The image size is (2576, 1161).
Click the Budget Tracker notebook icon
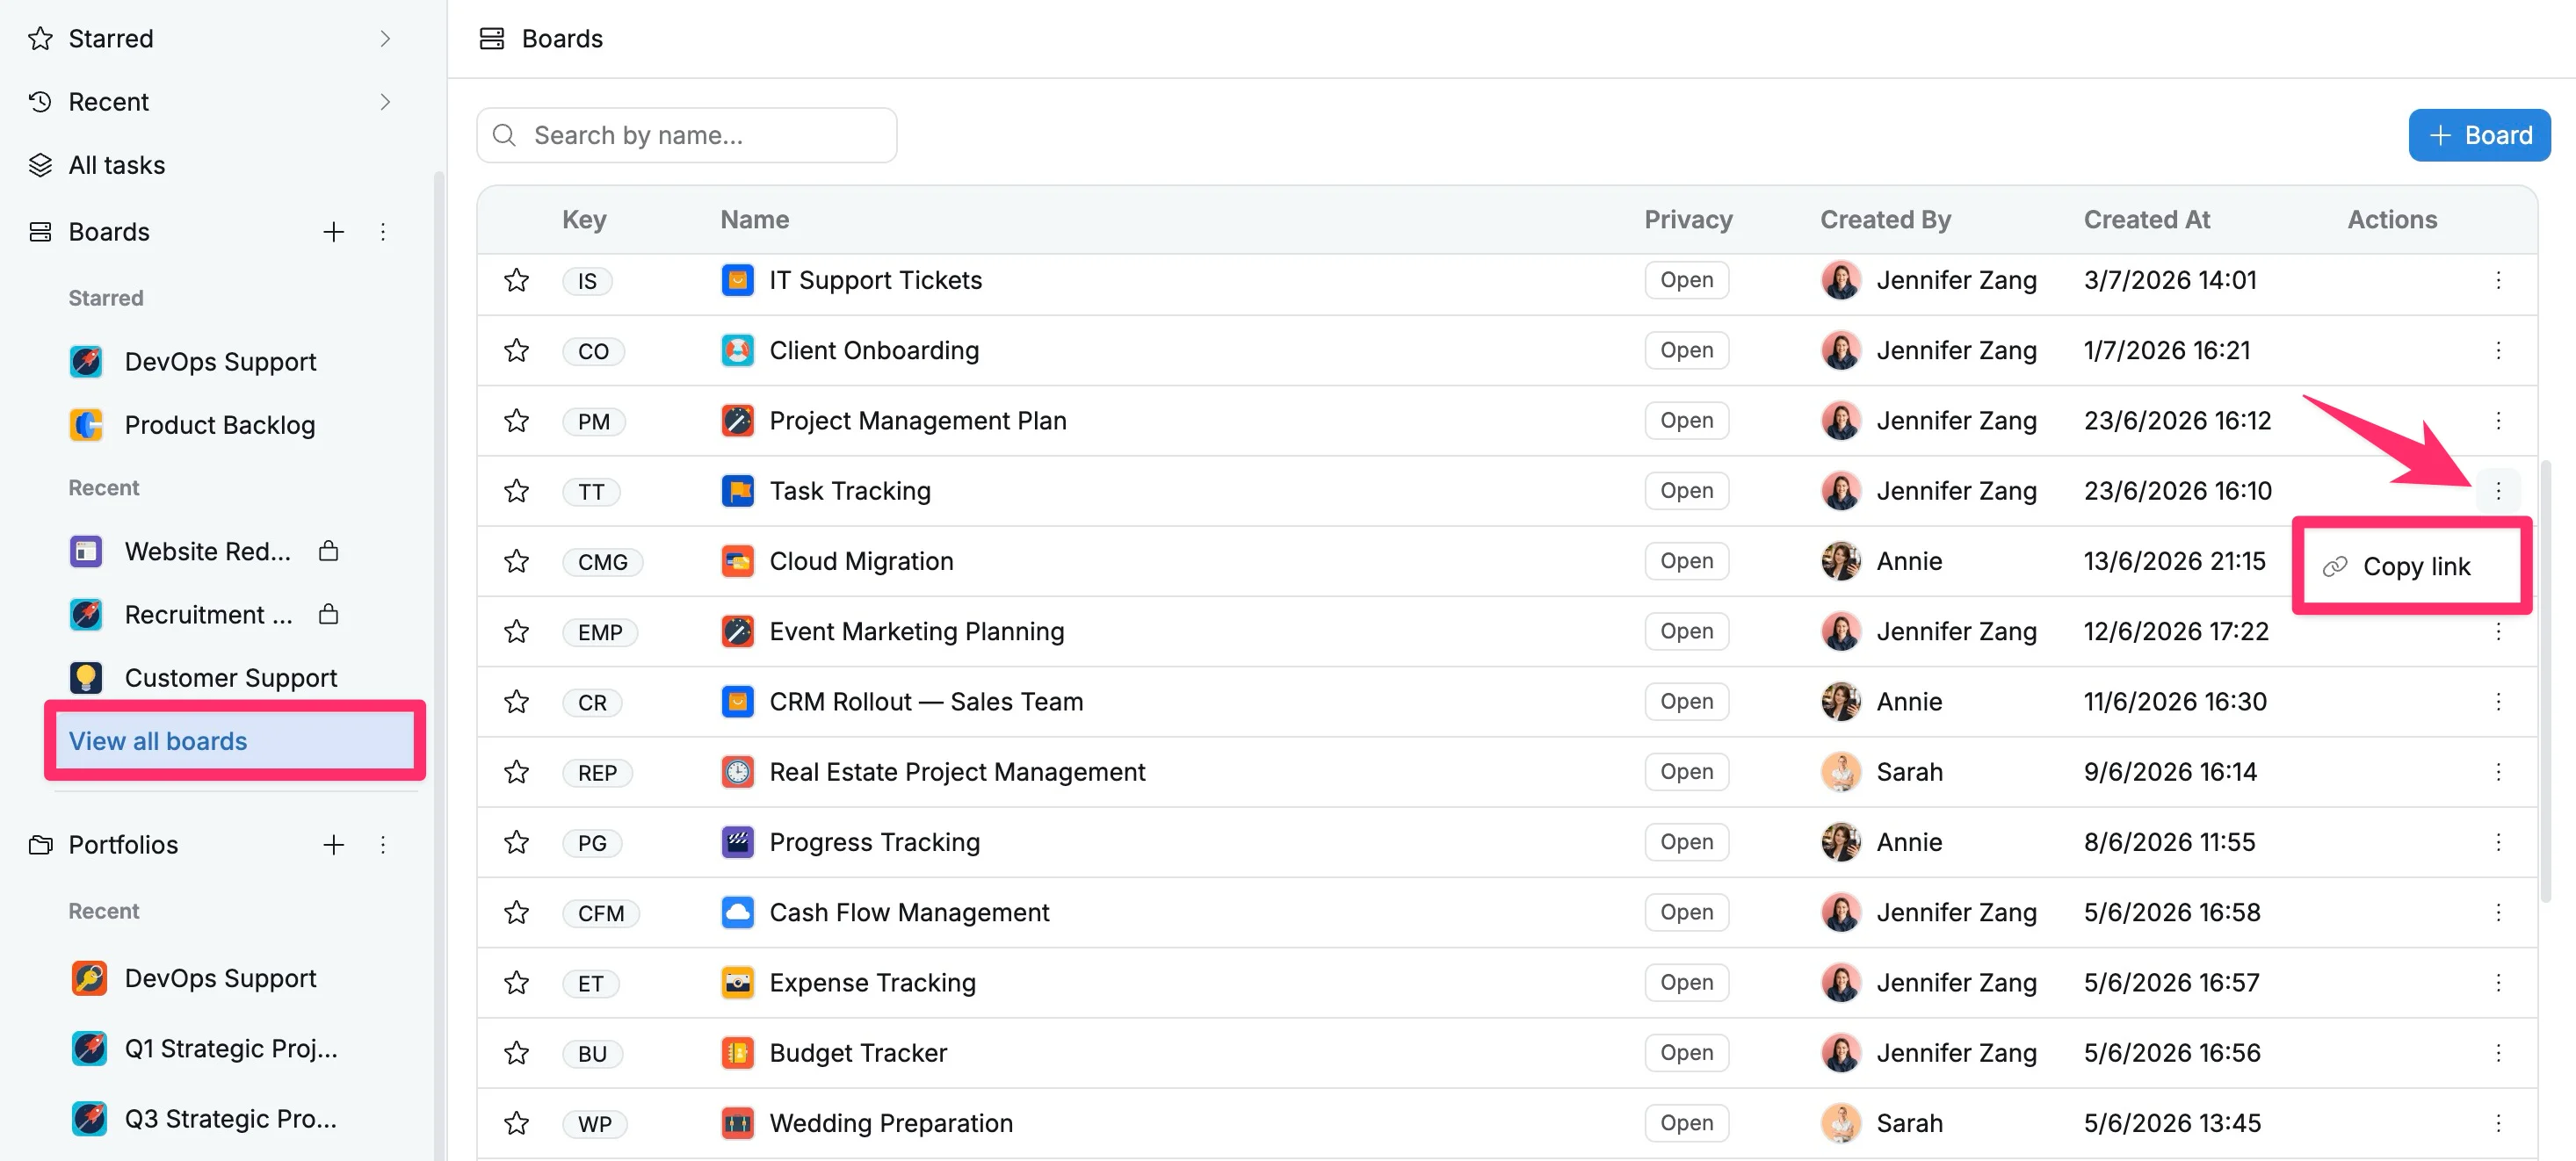(738, 1053)
